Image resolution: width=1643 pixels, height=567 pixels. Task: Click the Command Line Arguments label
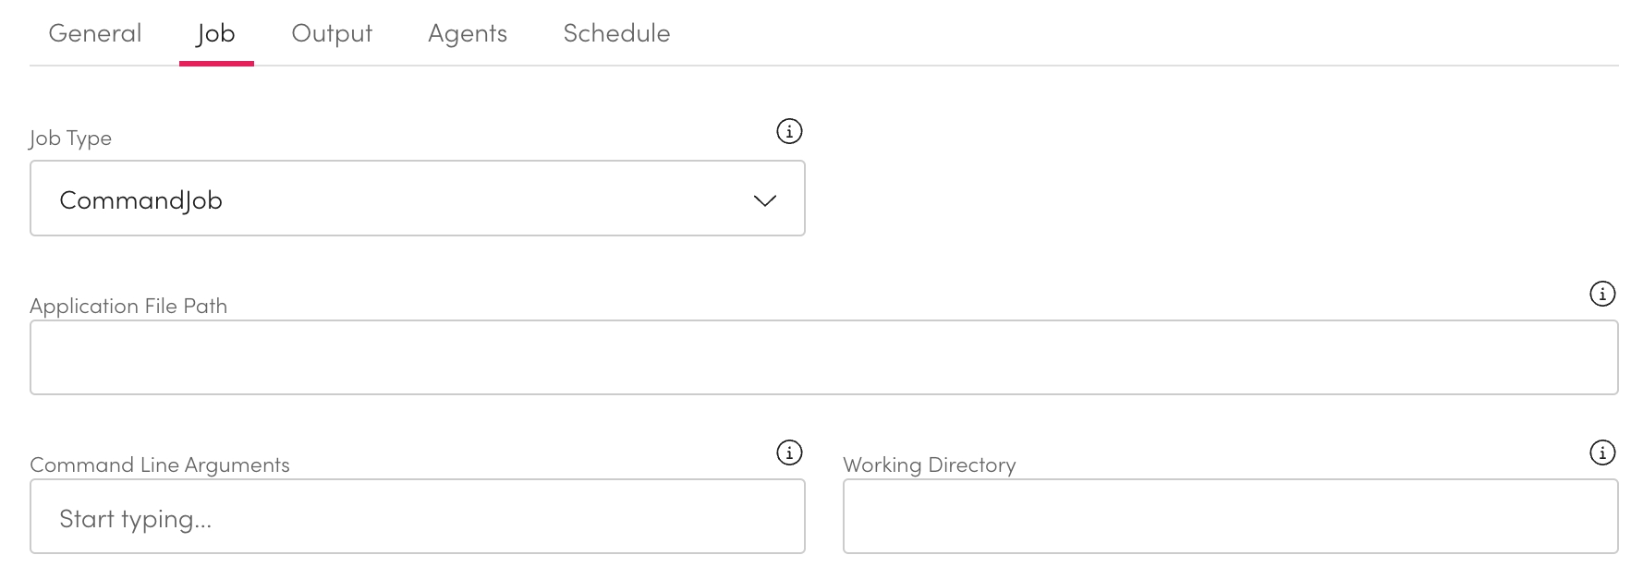(x=160, y=465)
